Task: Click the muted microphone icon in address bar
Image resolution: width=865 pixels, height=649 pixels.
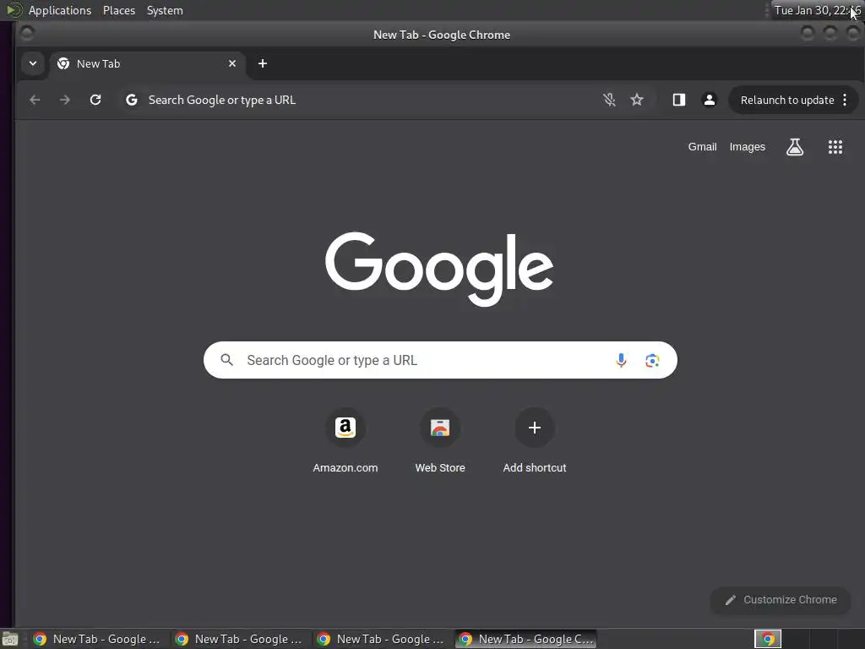Action: [609, 100]
